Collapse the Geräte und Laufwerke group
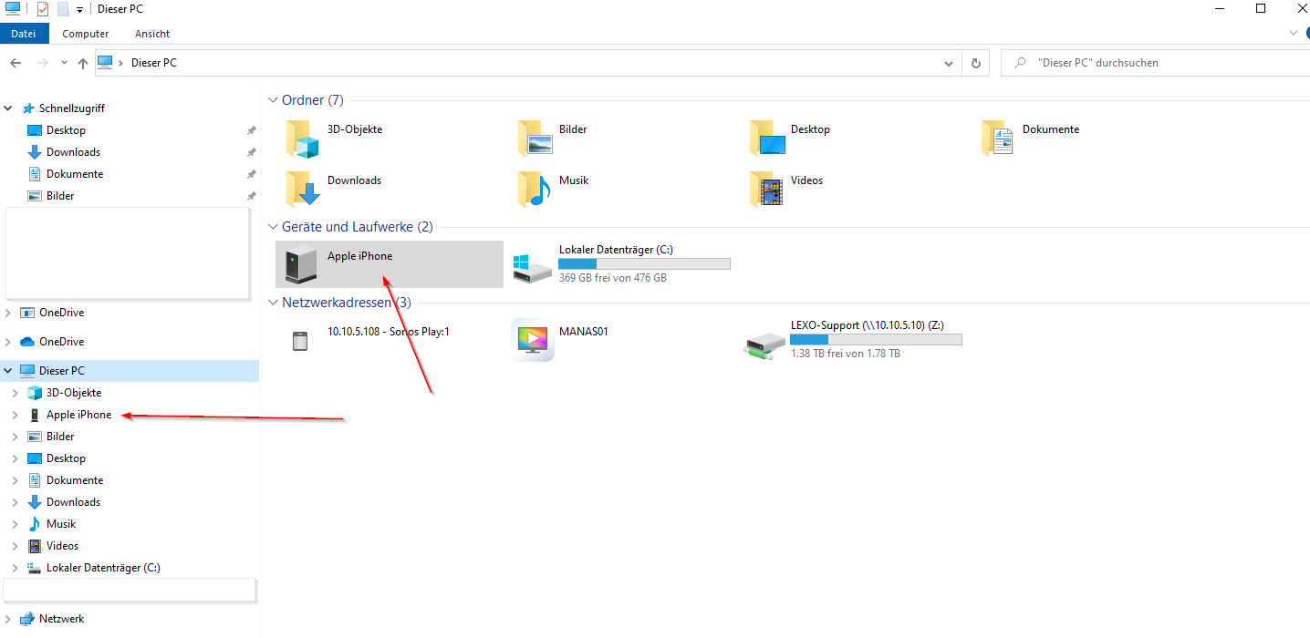 (273, 227)
